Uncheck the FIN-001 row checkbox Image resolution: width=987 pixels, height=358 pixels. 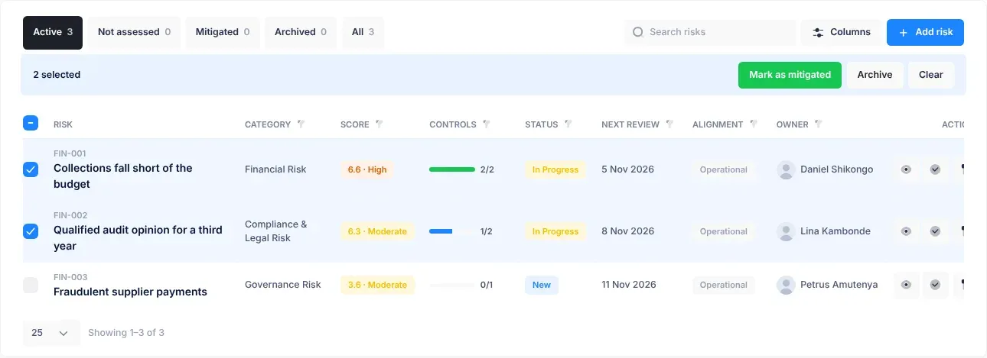pos(31,169)
